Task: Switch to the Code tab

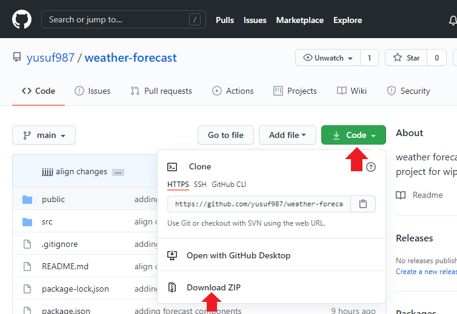Action: [38, 91]
